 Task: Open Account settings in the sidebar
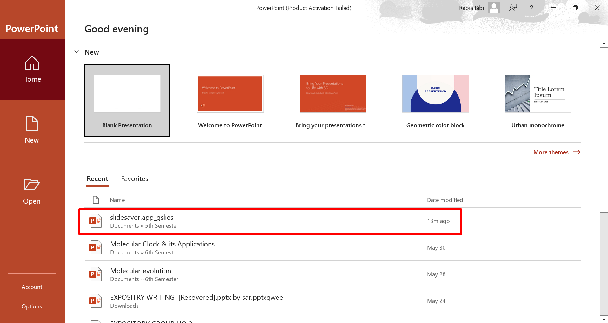click(32, 287)
